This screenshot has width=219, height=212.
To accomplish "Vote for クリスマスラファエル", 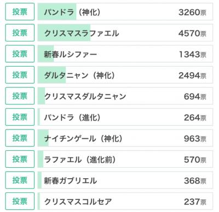I will tap(20, 33).
